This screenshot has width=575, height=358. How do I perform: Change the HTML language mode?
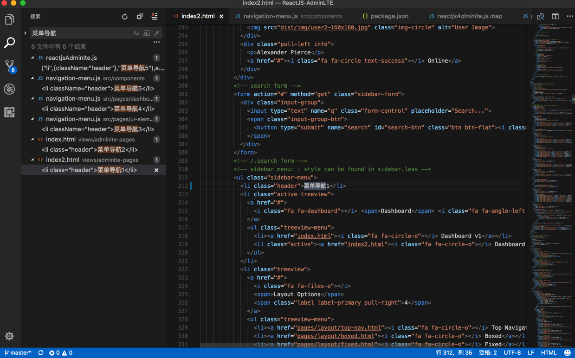pos(549,353)
